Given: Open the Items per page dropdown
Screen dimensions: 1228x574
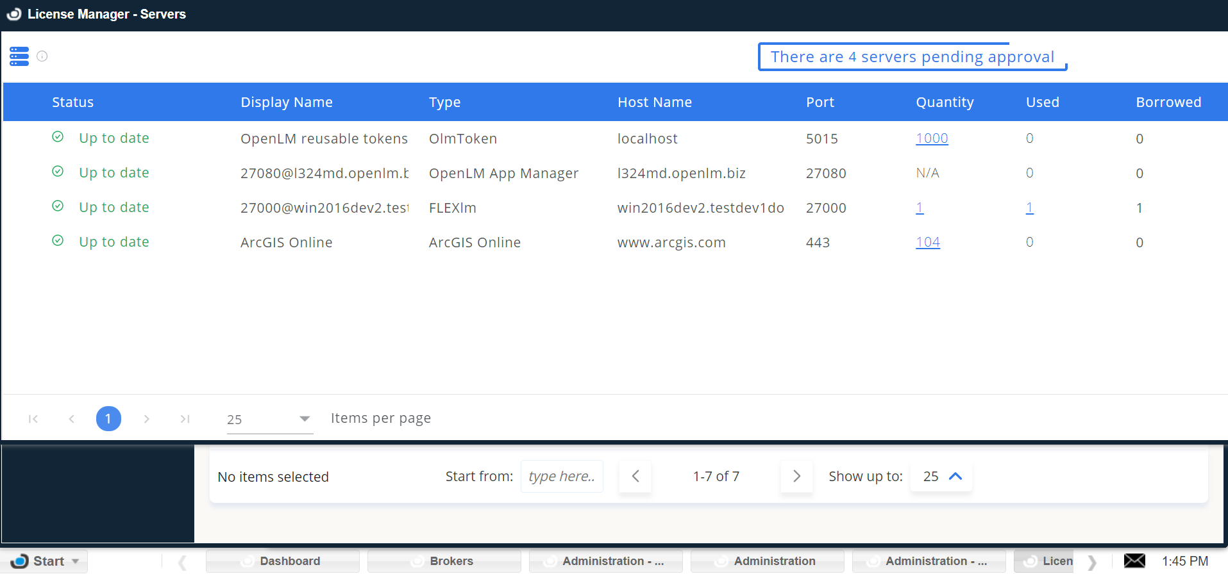Looking at the screenshot, I should (x=269, y=420).
